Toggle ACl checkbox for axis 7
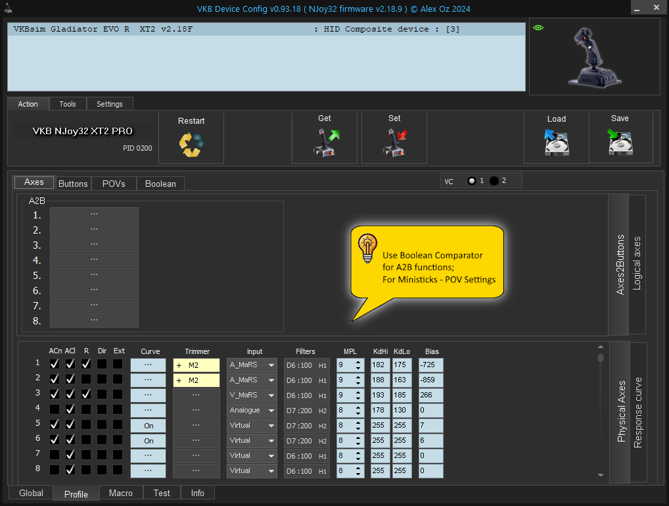Screen dimensions: 669x506 [x=70, y=455]
